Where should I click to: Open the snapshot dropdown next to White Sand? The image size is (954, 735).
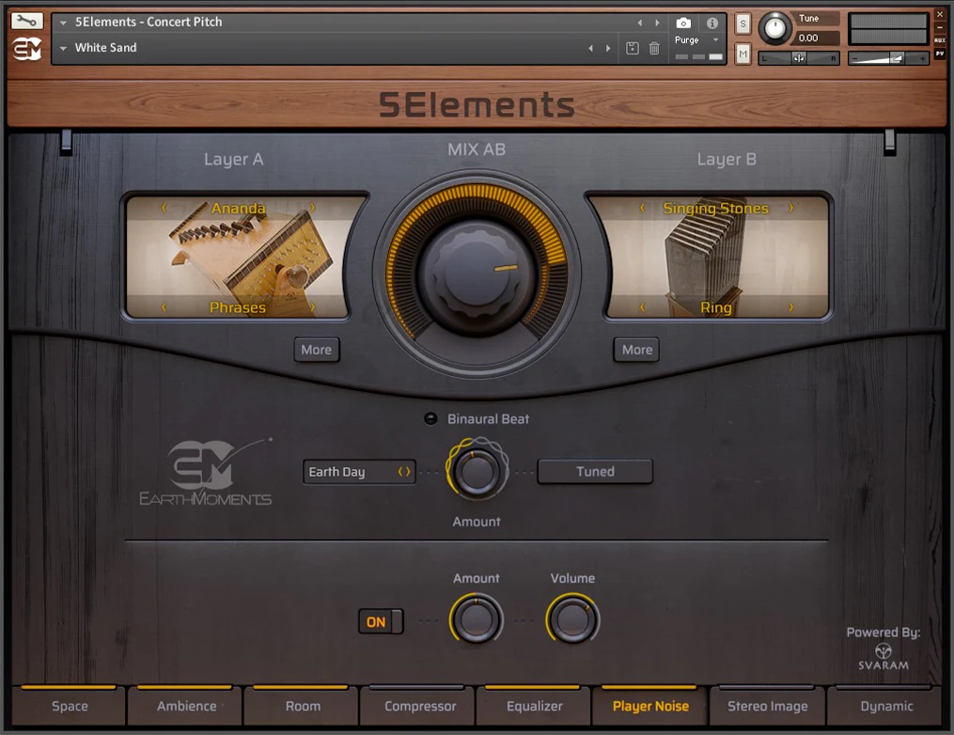(x=63, y=48)
